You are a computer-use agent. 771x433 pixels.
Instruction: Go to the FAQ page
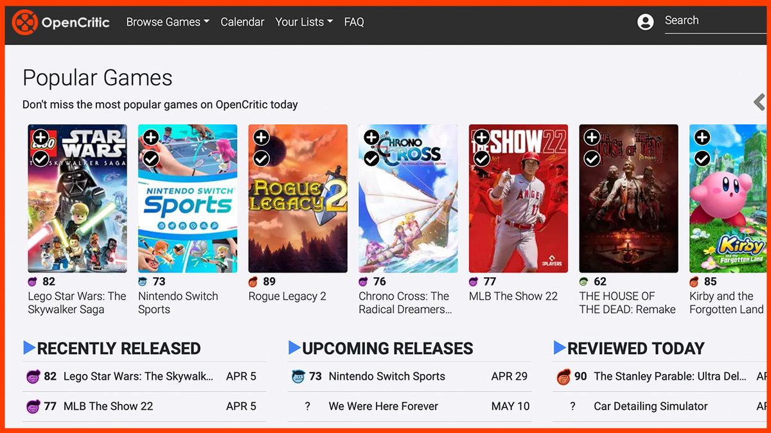[x=354, y=22]
